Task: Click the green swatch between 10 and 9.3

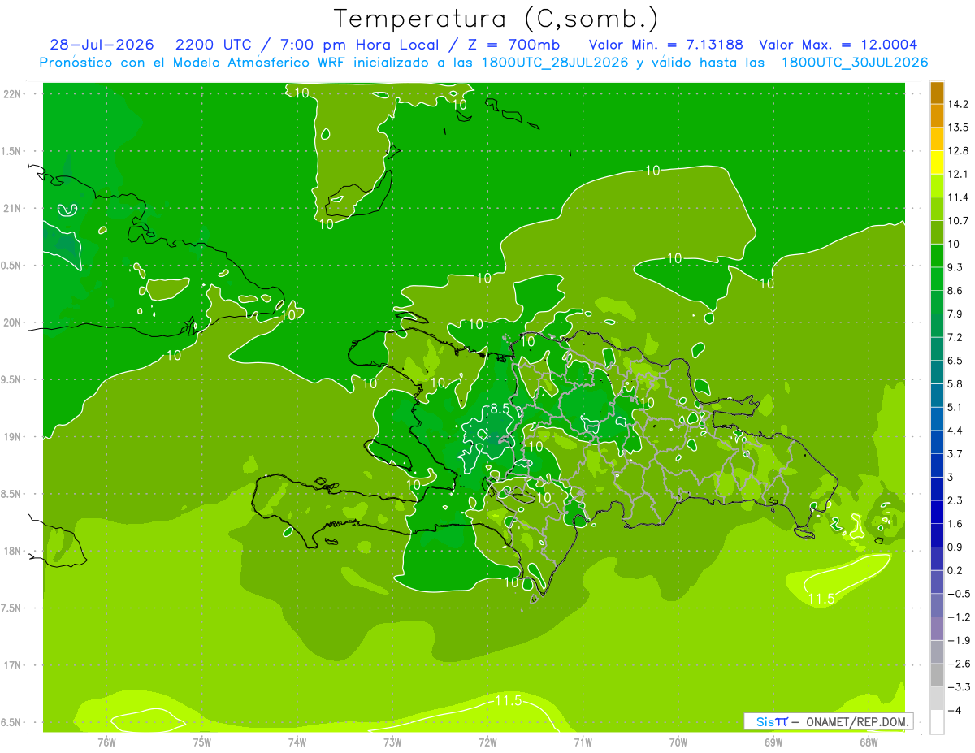Action: [x=937, y=255]
